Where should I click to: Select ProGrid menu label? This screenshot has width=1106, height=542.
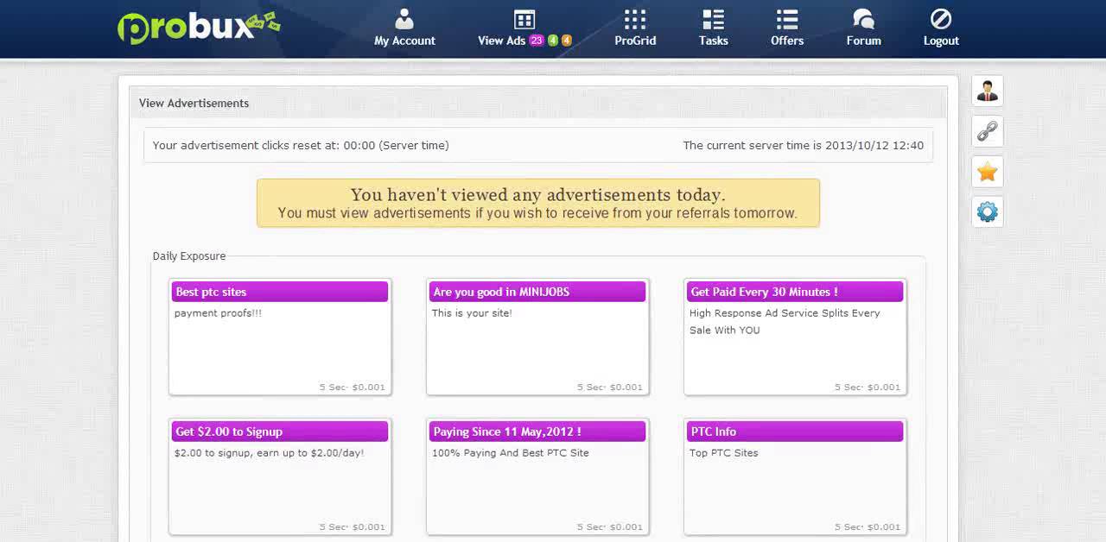pos(635,41)
